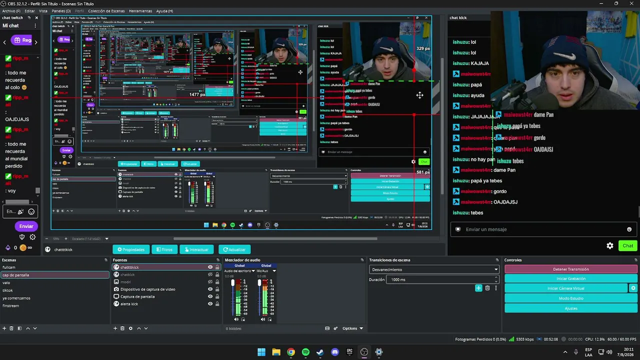Hide Dispositivo de captura de video source
Screen dimensions: 640x360
click(x=210, y=289)
